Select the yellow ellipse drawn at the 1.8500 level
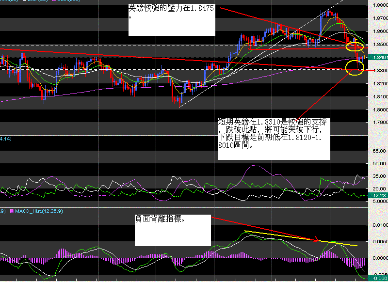The image size is (388, 282). [355, 46]
